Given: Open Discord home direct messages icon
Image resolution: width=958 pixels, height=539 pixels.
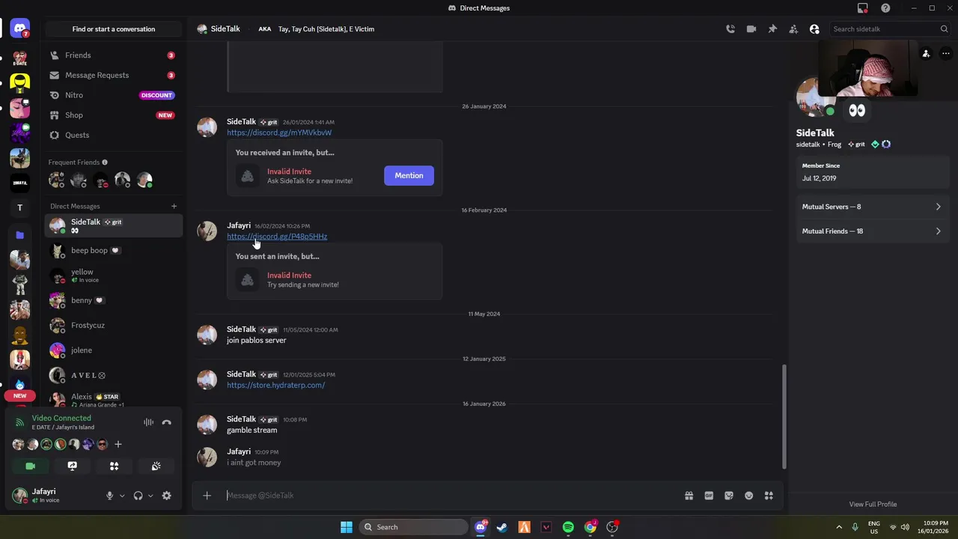Looking at the screenshot, I should [20, 28].
